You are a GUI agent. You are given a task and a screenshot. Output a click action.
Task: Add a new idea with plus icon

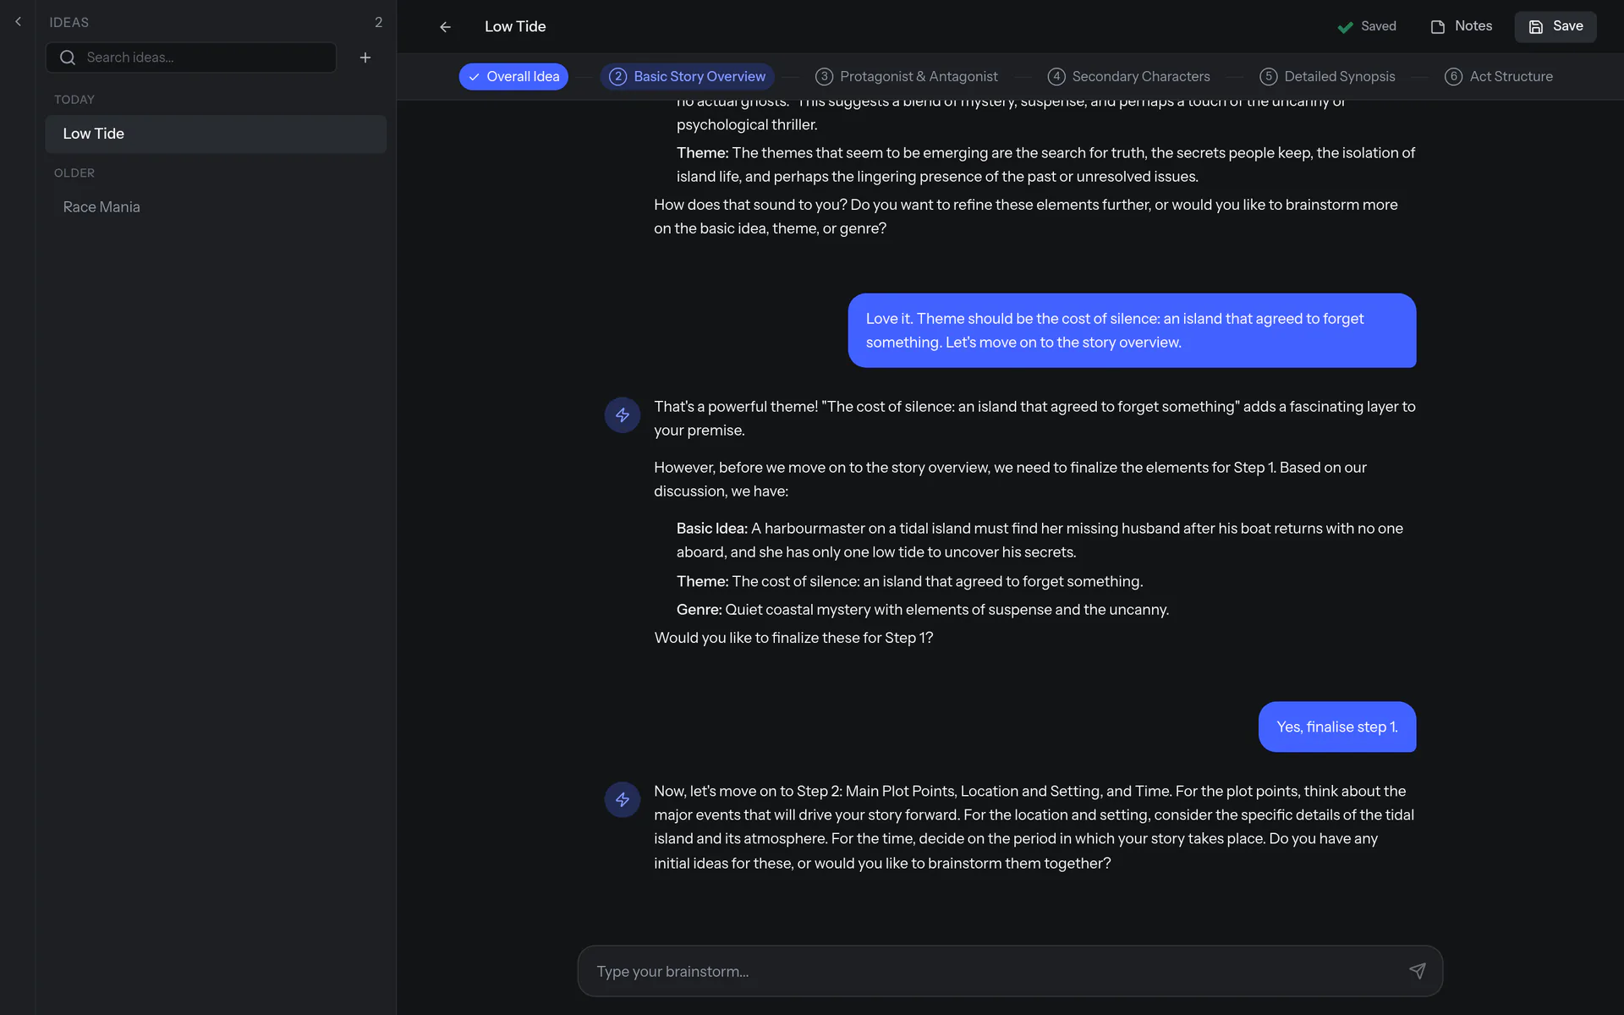(x=365, y=58)
